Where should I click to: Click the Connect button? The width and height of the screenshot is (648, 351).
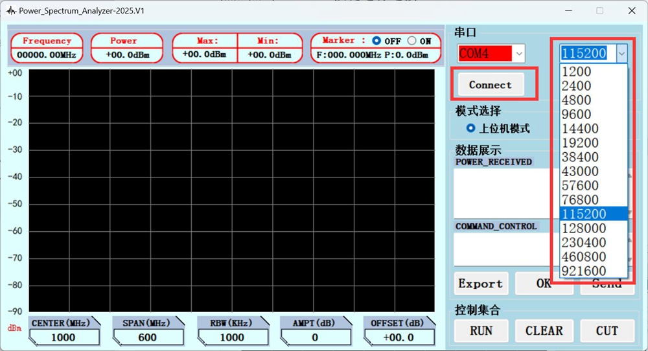491,85
